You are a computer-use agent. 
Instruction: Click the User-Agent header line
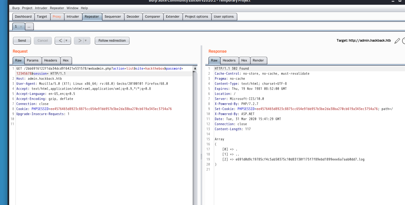[92, 84]
